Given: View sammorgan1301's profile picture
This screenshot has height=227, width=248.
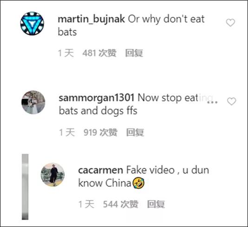Looking at the screenshot, I should pos(33,102).
